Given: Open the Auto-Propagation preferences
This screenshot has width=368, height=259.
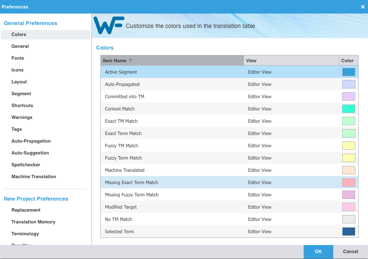Looking at the screenshot, I should [31, 141].
